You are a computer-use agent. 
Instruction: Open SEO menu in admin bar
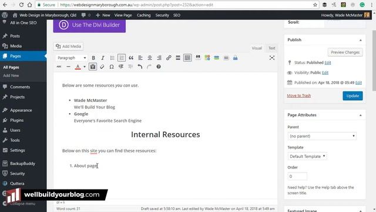[177, 15]
